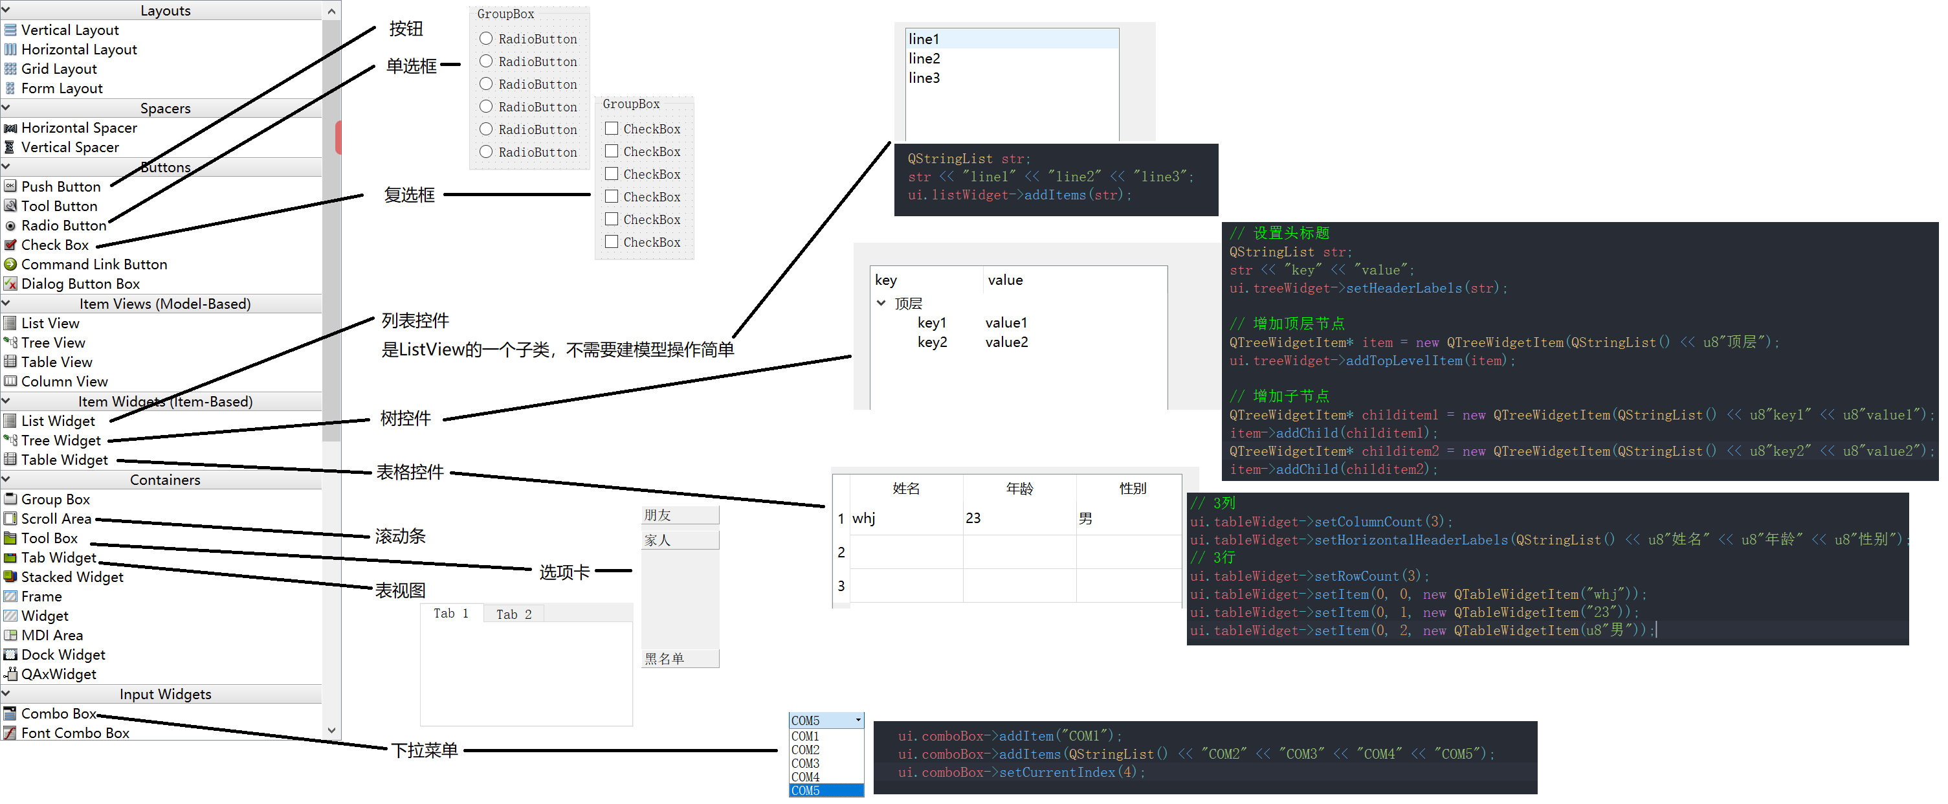This screenshot has width=1948, height=804.
Task: Click the 年龄 table column header
Action: tap(1020, 489)
